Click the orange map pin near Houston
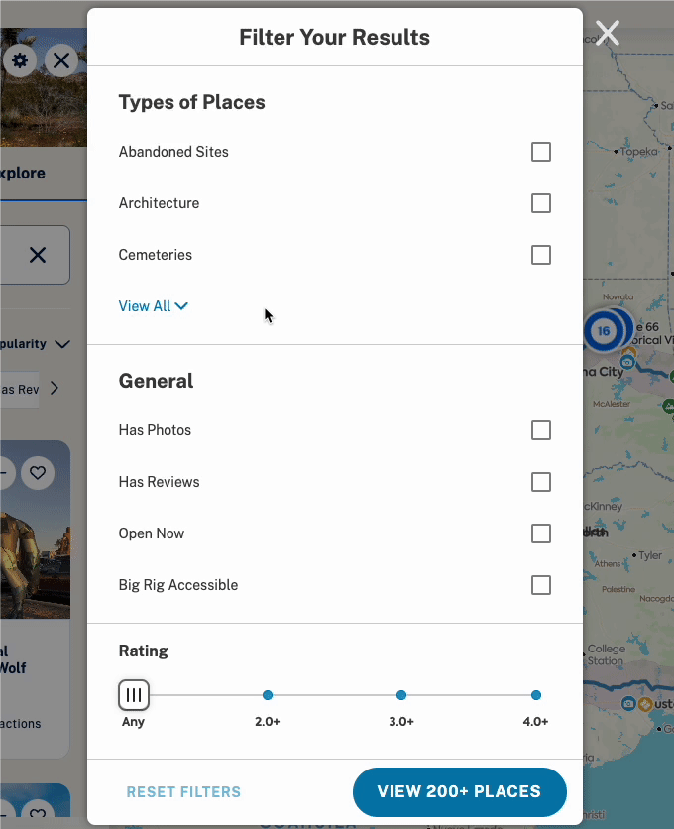Screen dimensions: 674x829 pos(645,704)
